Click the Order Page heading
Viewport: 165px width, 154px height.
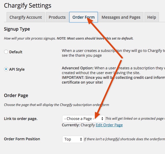(16, 95)
